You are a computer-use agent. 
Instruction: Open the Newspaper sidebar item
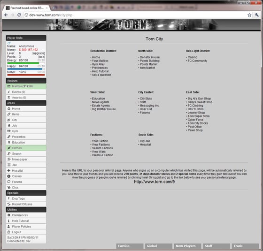26,159
